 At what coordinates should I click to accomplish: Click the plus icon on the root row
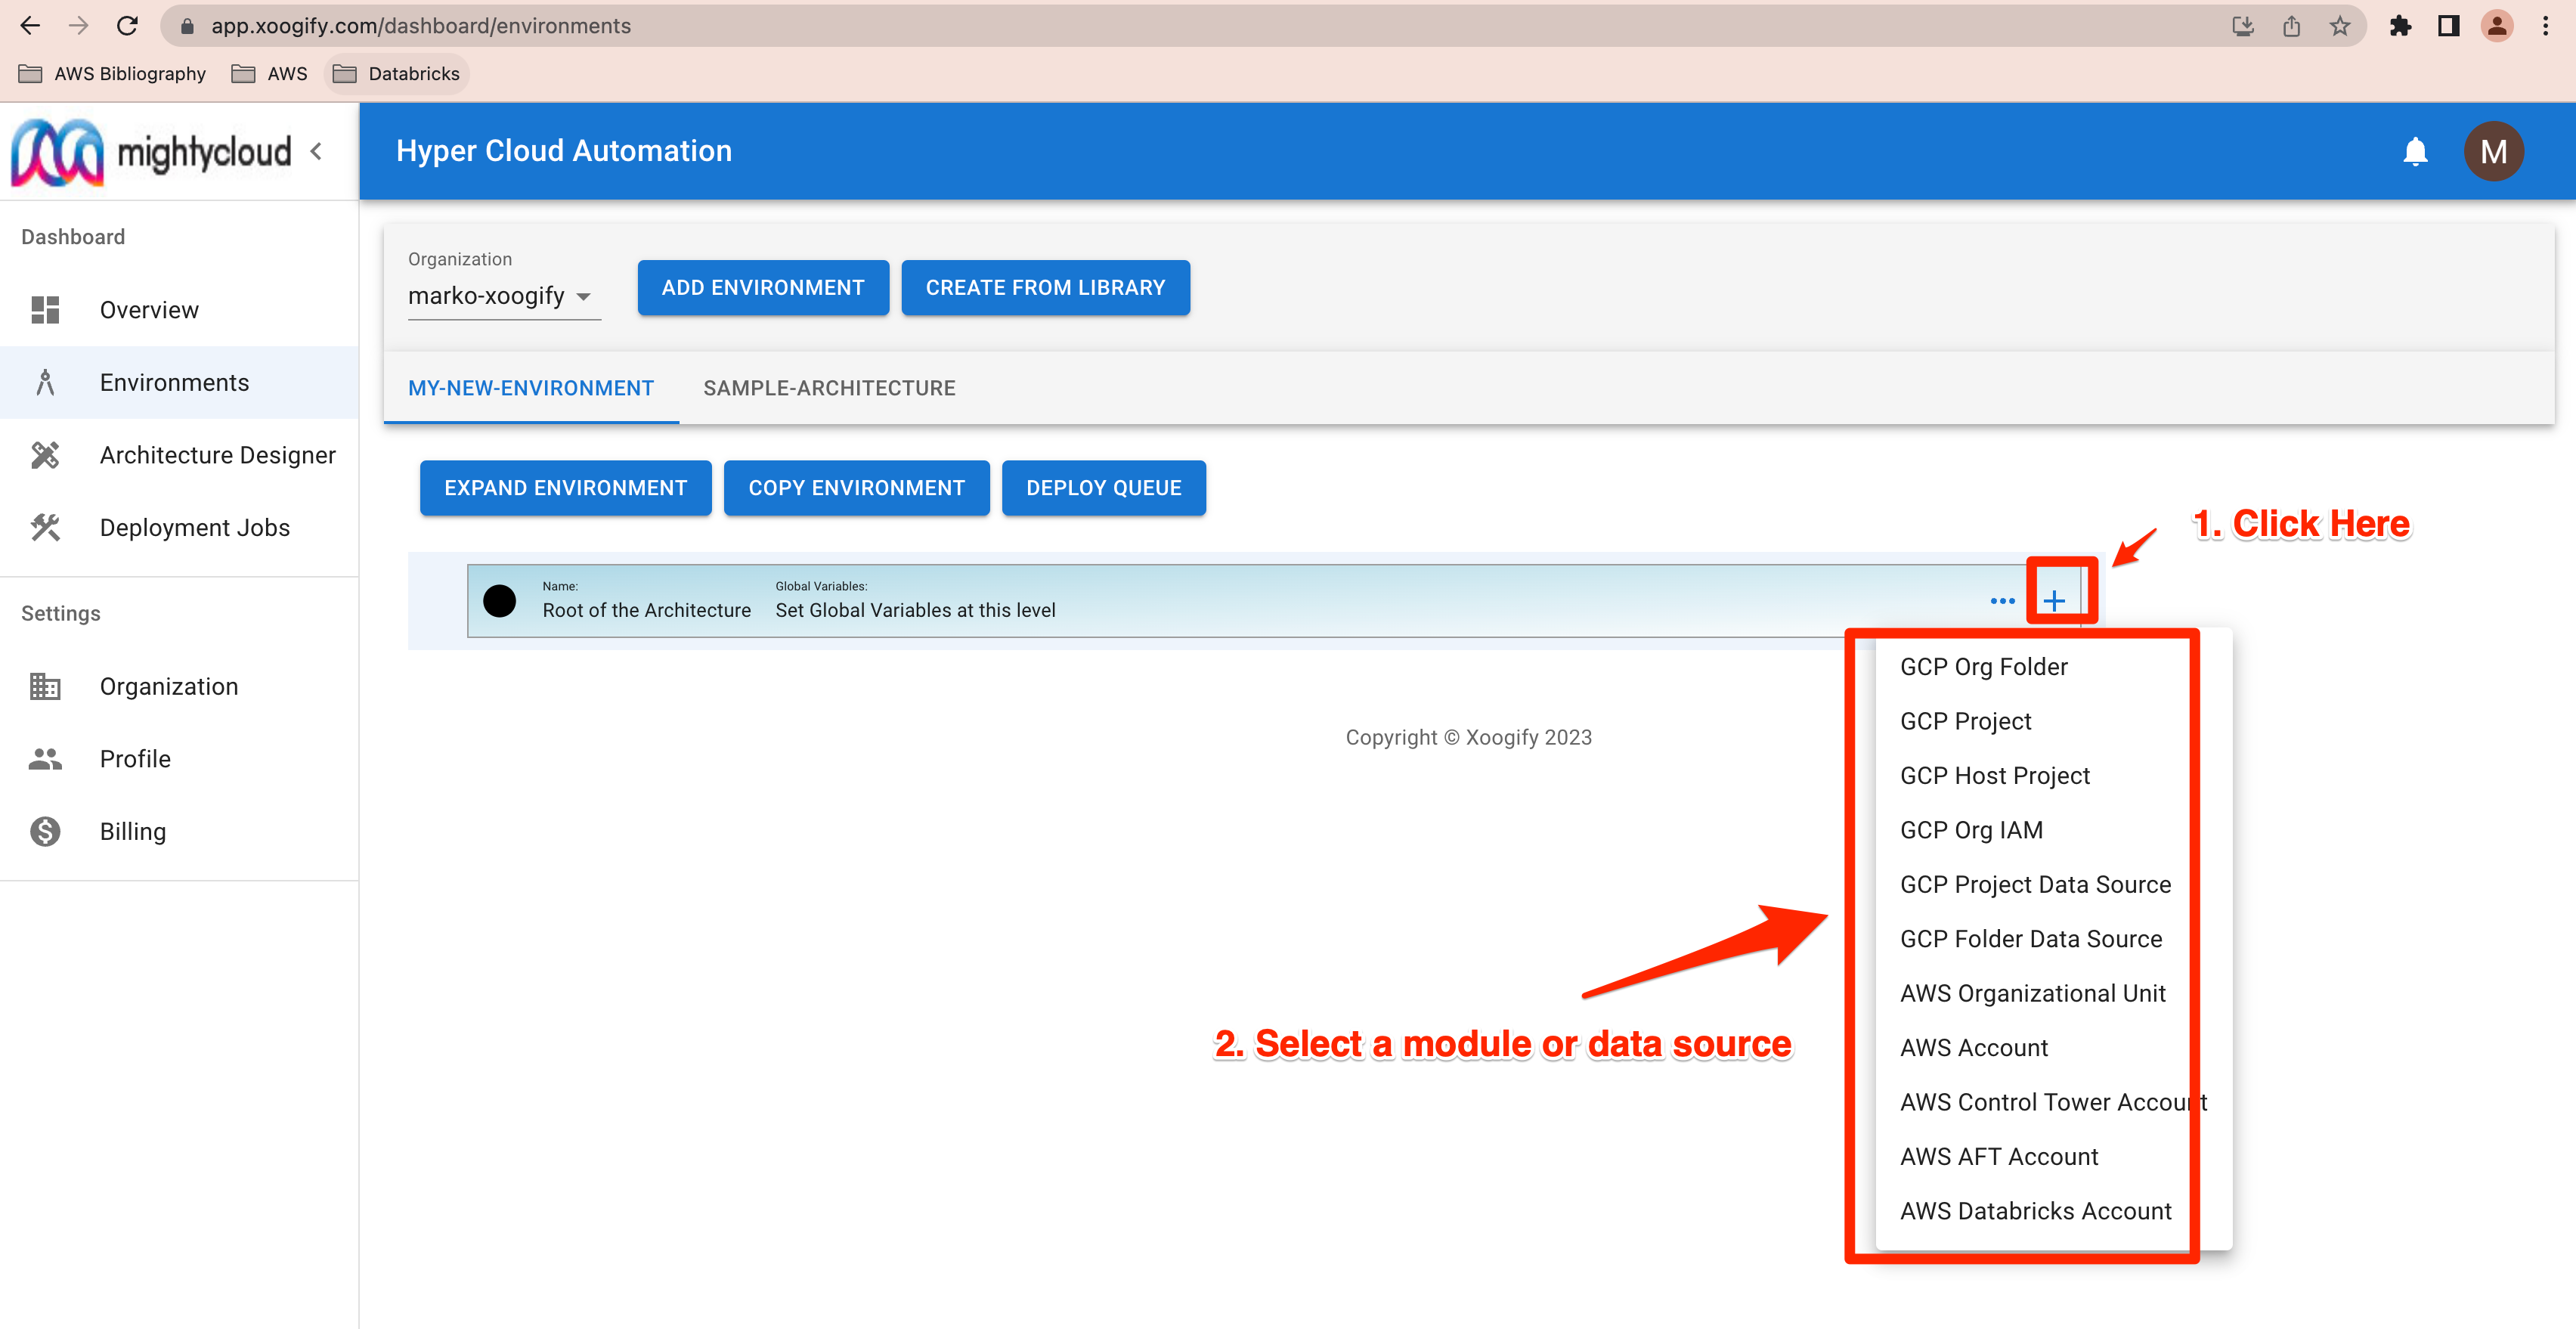(x=2054, y=600)
